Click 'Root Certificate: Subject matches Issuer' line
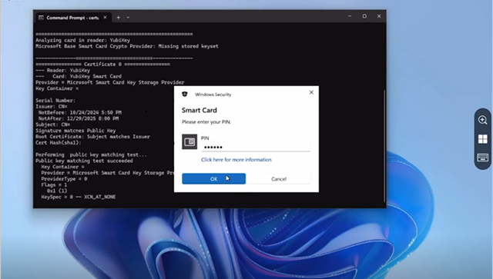 point(92,137)
